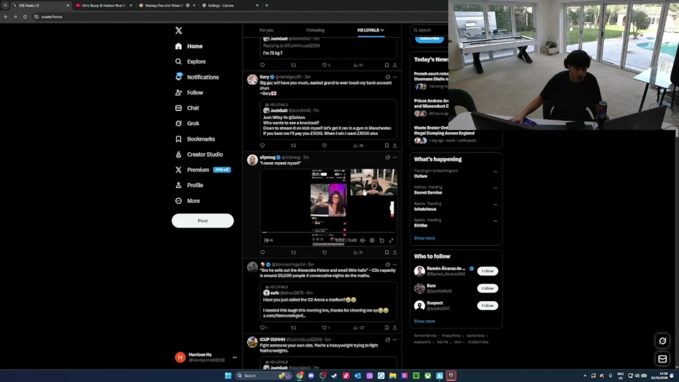Like the tismrunningwild post
Screen dimensions: 679x382
(x=324, y=328)
